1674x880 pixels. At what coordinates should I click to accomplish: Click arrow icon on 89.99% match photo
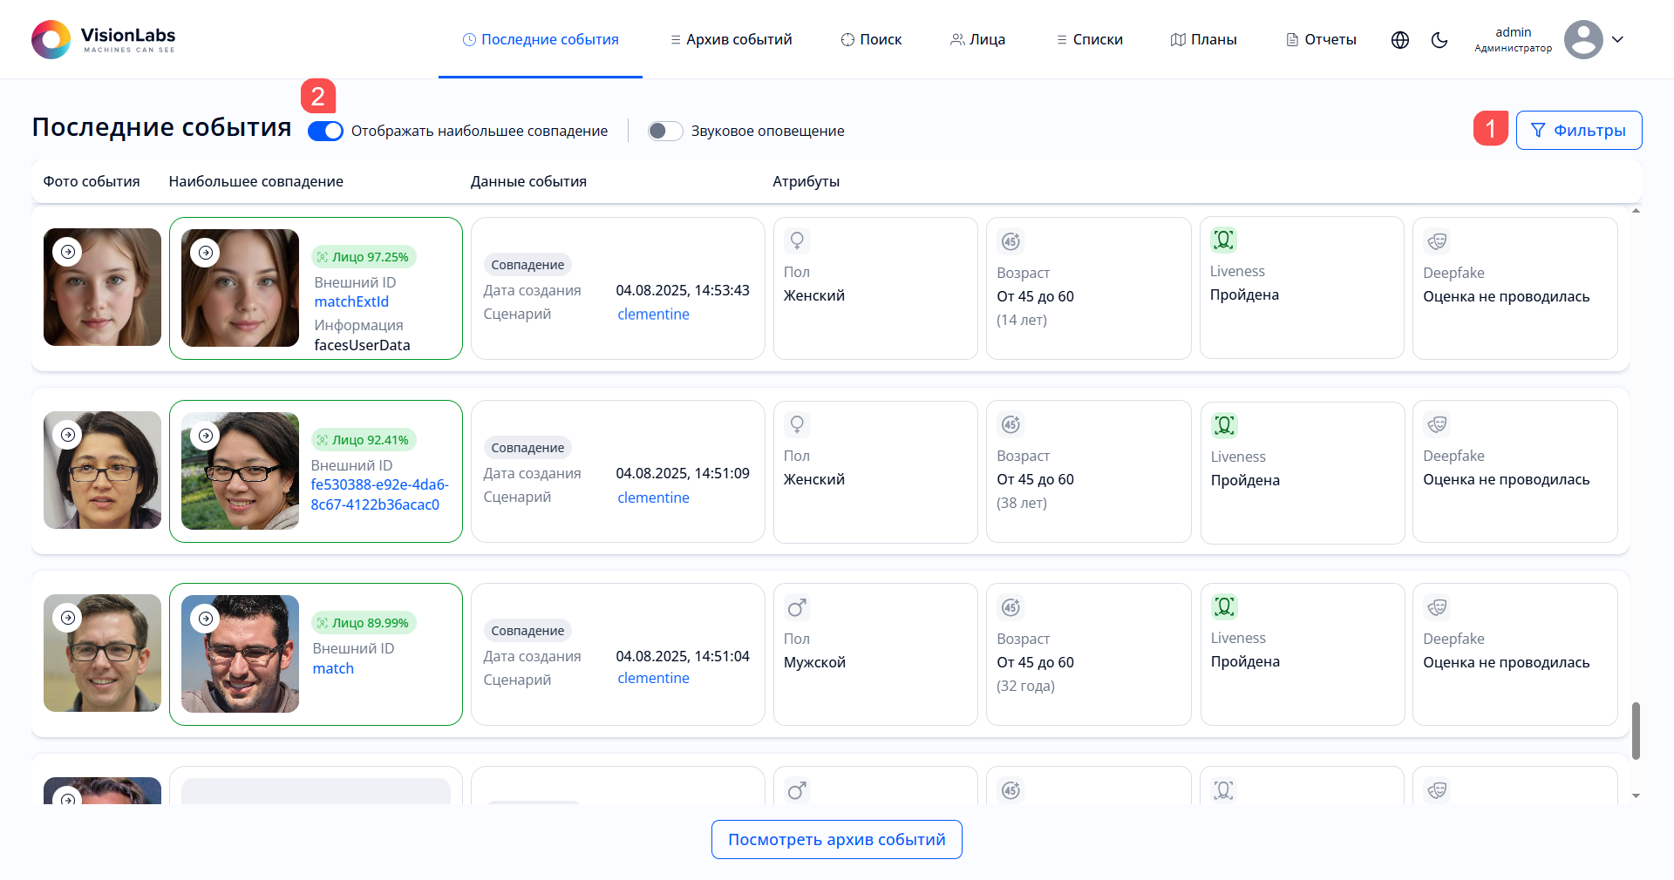coord(206,619)
